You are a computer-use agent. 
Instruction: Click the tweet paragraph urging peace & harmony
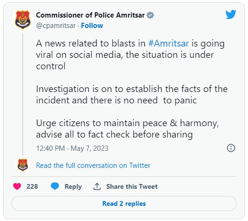127,129
